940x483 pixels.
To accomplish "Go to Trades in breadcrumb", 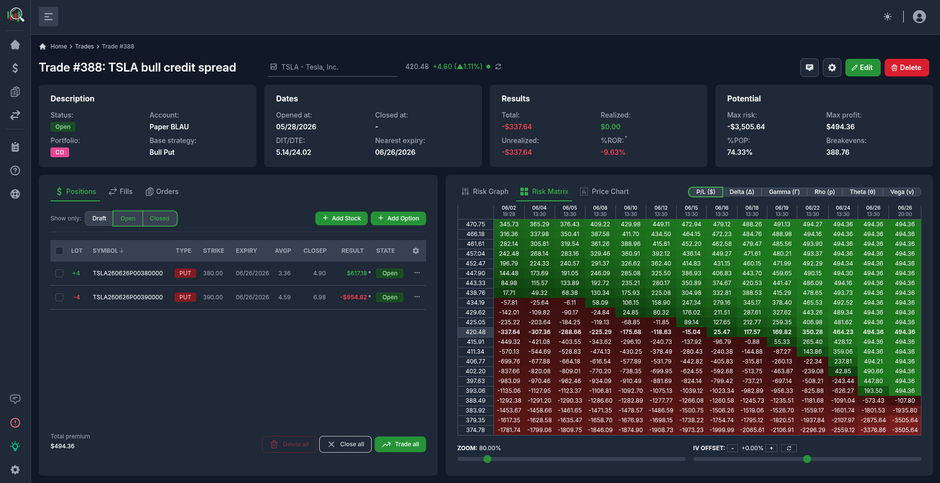I will pos(84,47).
